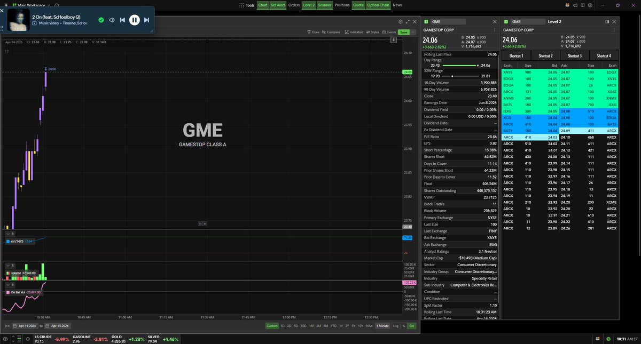Select the 1D time range
The image size is (641, 344).
pos(283,326)
